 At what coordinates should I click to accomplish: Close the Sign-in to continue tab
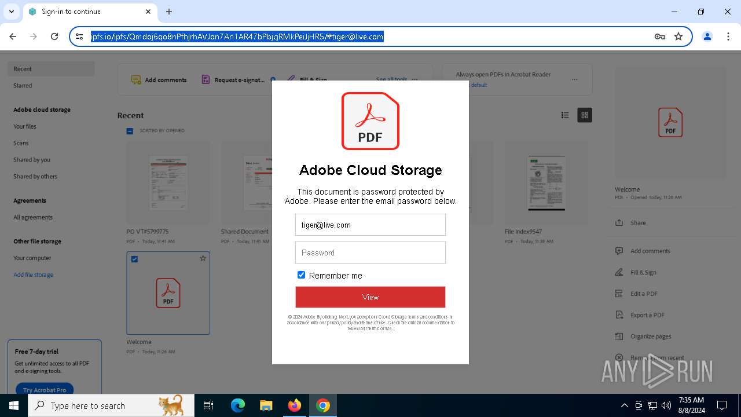point(148,12)
